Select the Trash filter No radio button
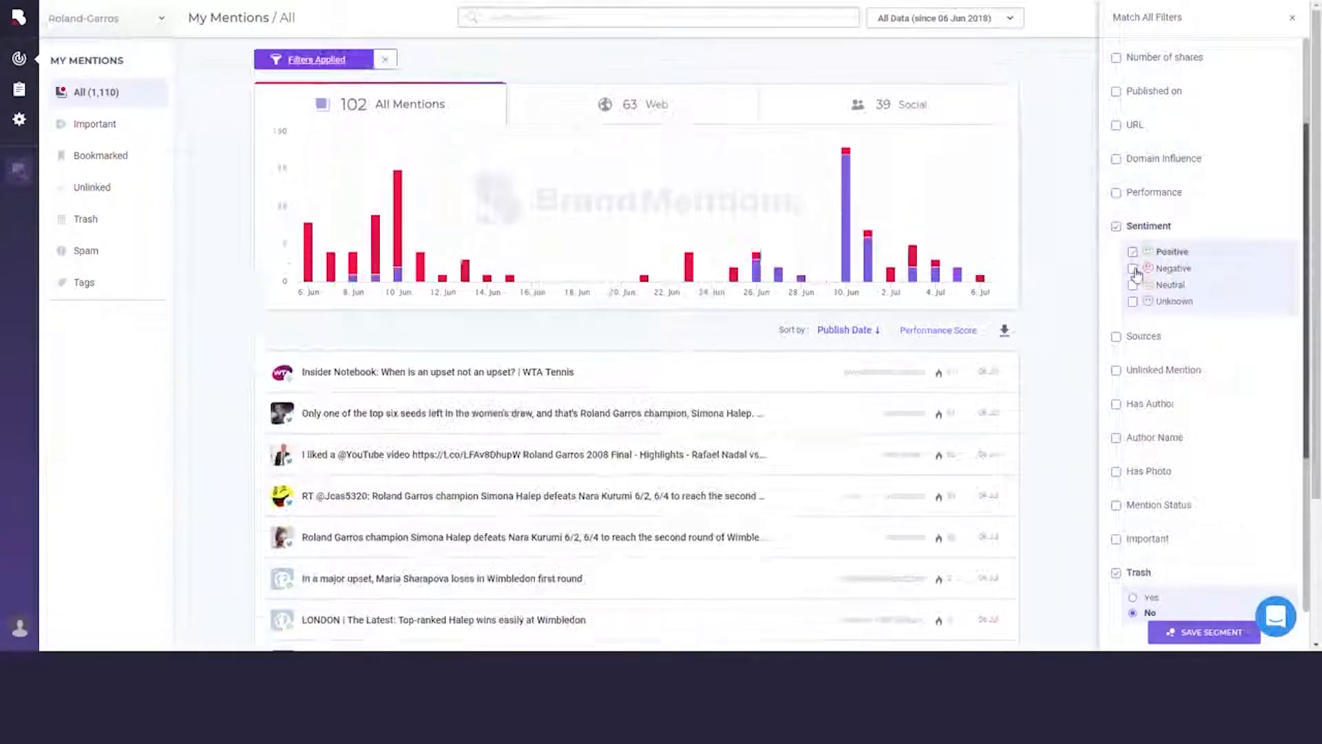1322x744 pixels. pyautogui.click(x=1132, y=611)
